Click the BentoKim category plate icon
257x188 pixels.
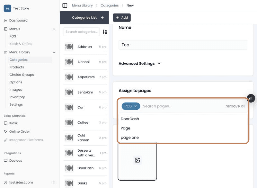click(69, 92)
